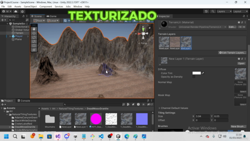250x141 pixels.
Task: Click the Open terrain layer button
Action: pyautogui.click(x=241, y=63)
